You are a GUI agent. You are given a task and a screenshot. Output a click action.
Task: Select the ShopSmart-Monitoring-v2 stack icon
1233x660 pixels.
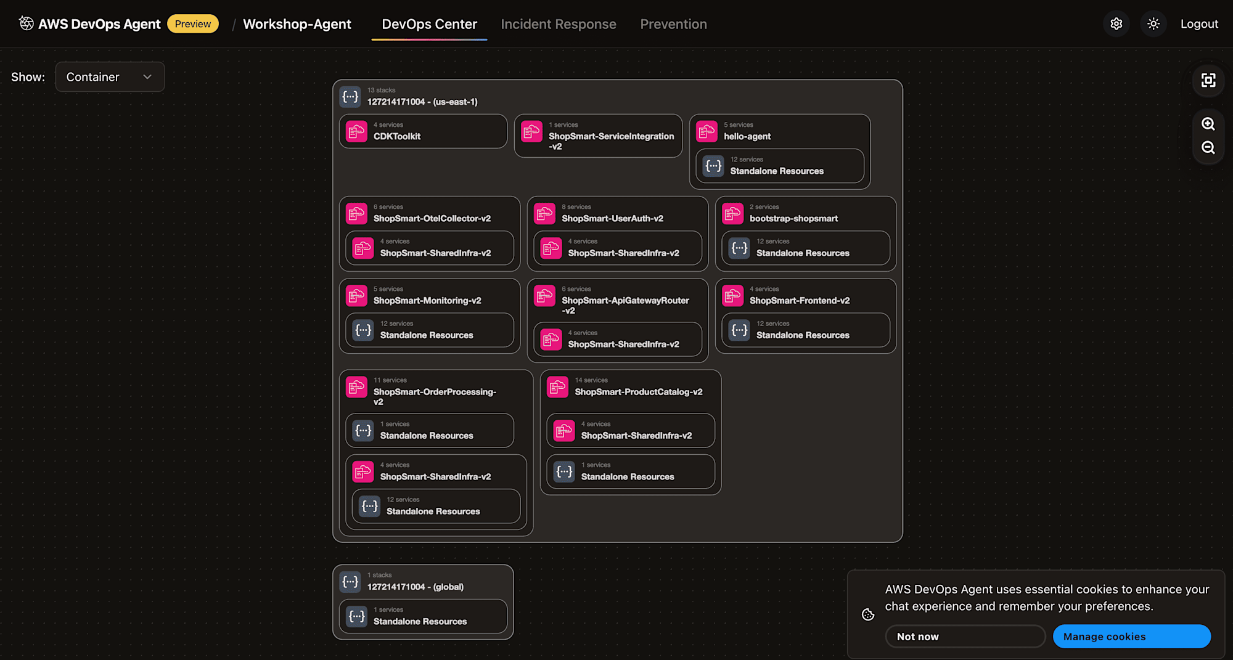point(356,295)
